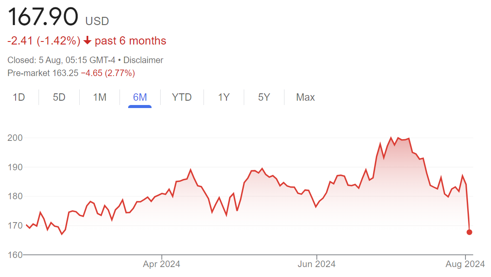Open the Disclaimer link
Viewport: 491px width, 277px height.
[x=143, y=60]
